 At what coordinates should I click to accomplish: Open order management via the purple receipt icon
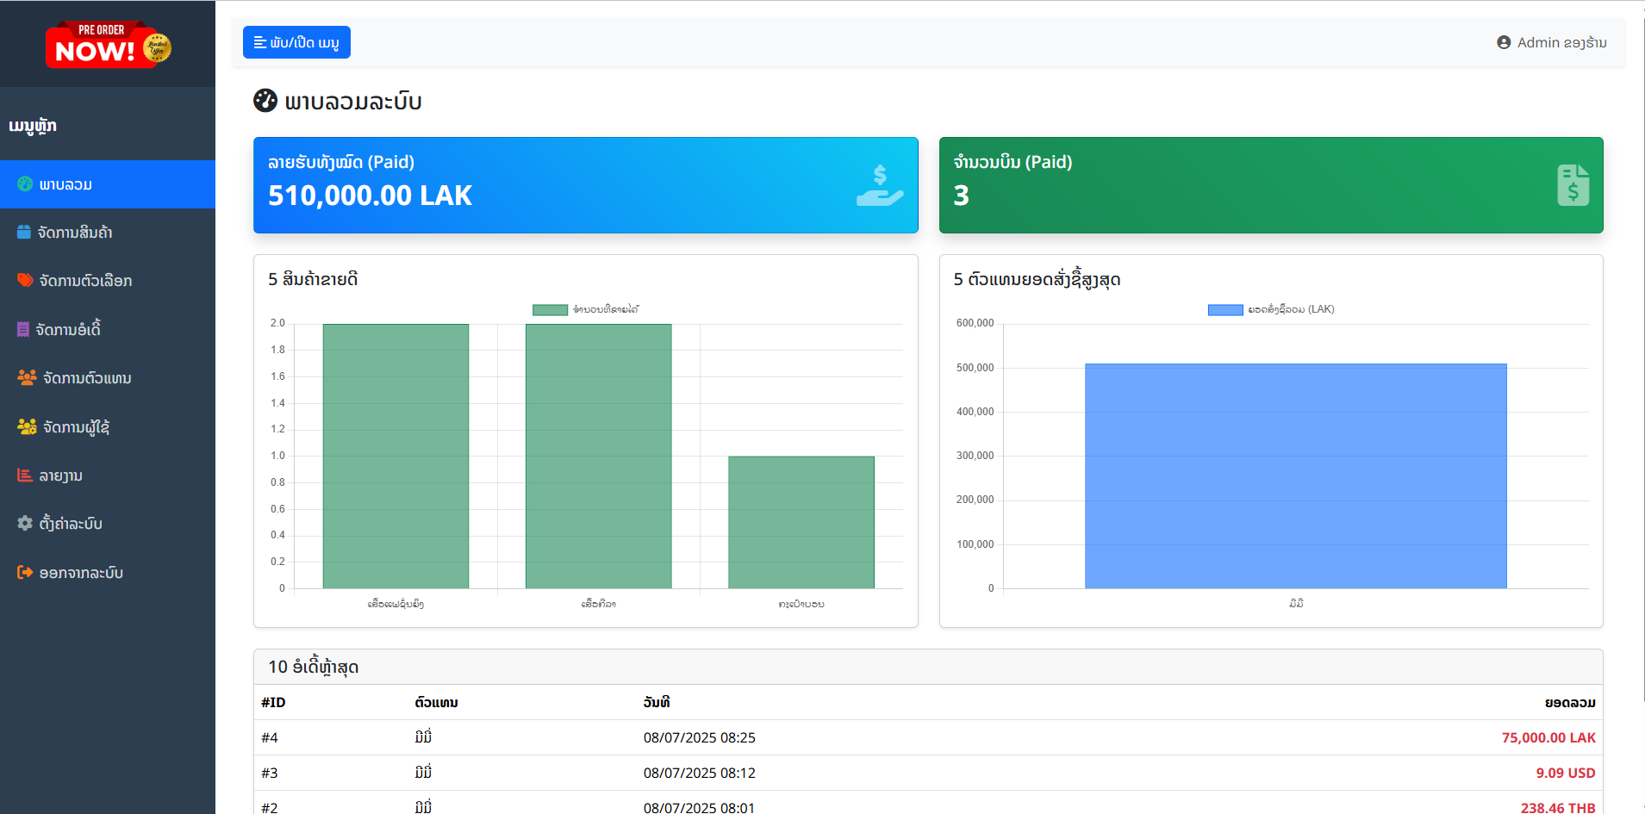click(23, 329)
